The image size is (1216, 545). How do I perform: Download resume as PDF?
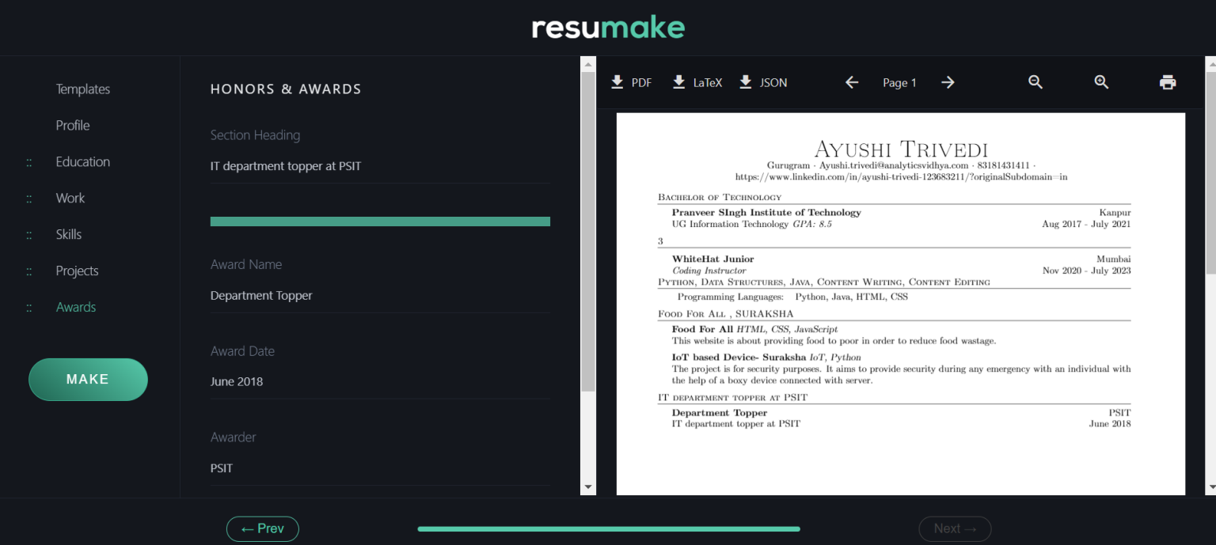pyautogui.click(x=632, y=82)
